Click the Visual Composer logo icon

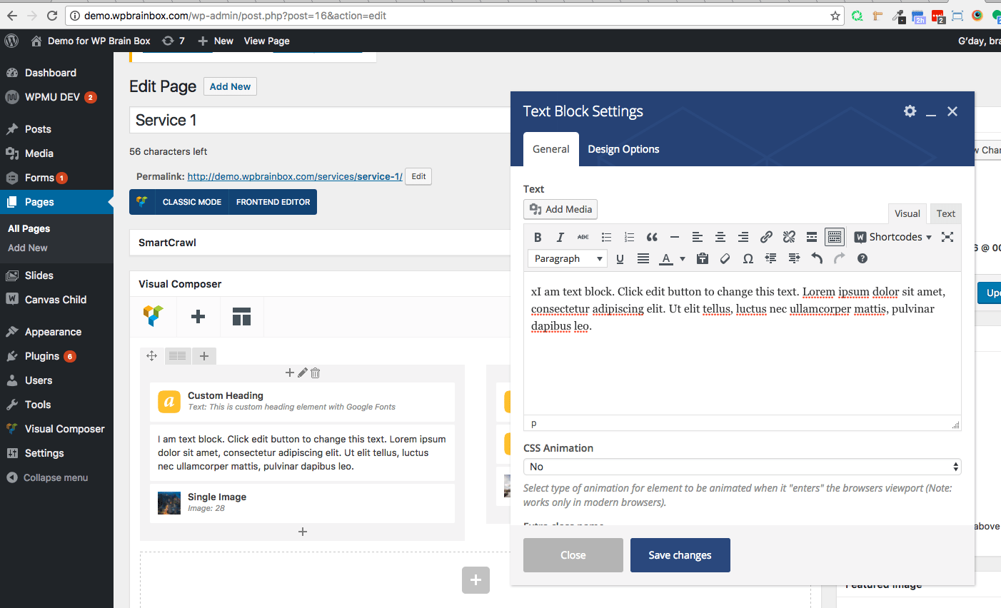(x=154, y=315)
